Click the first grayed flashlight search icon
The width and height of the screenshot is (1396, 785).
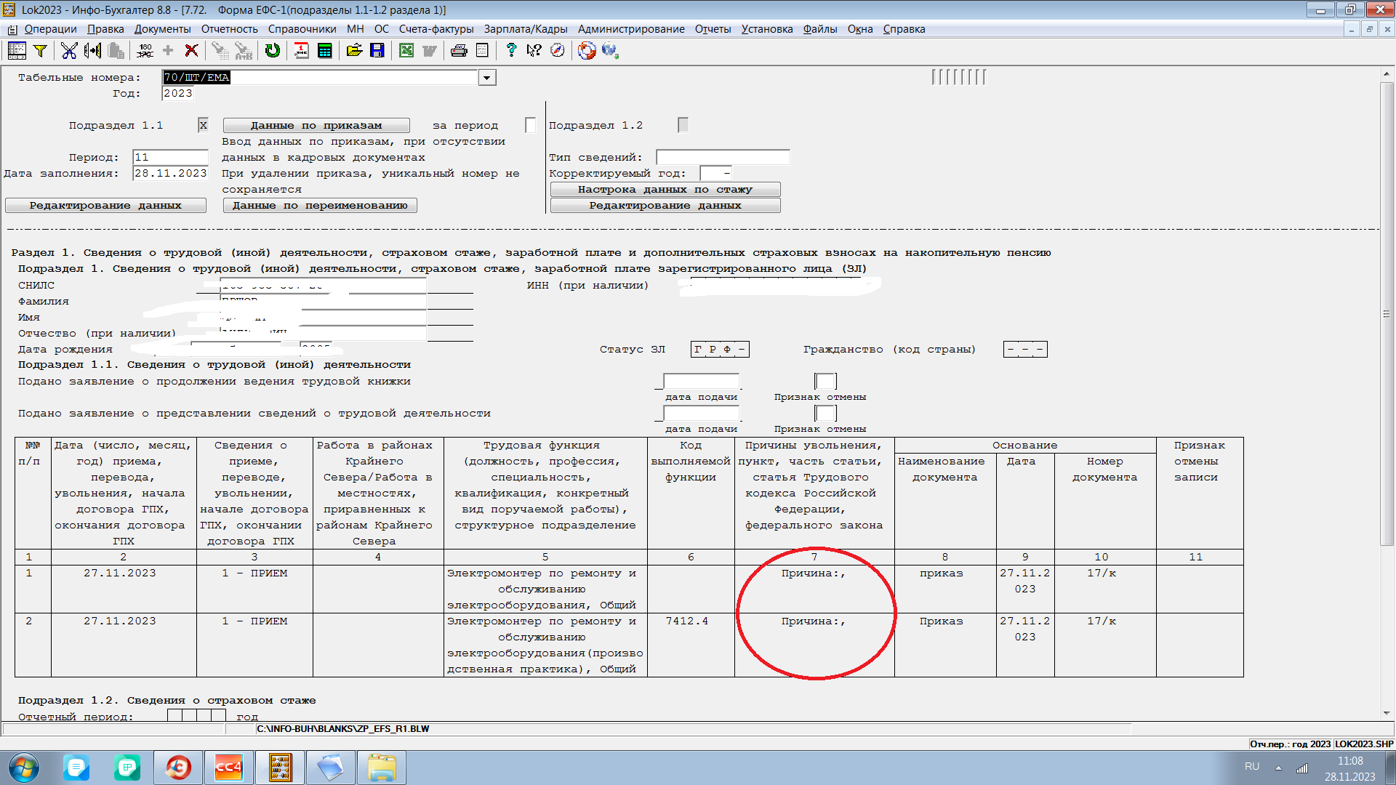(x=220, y=50)
